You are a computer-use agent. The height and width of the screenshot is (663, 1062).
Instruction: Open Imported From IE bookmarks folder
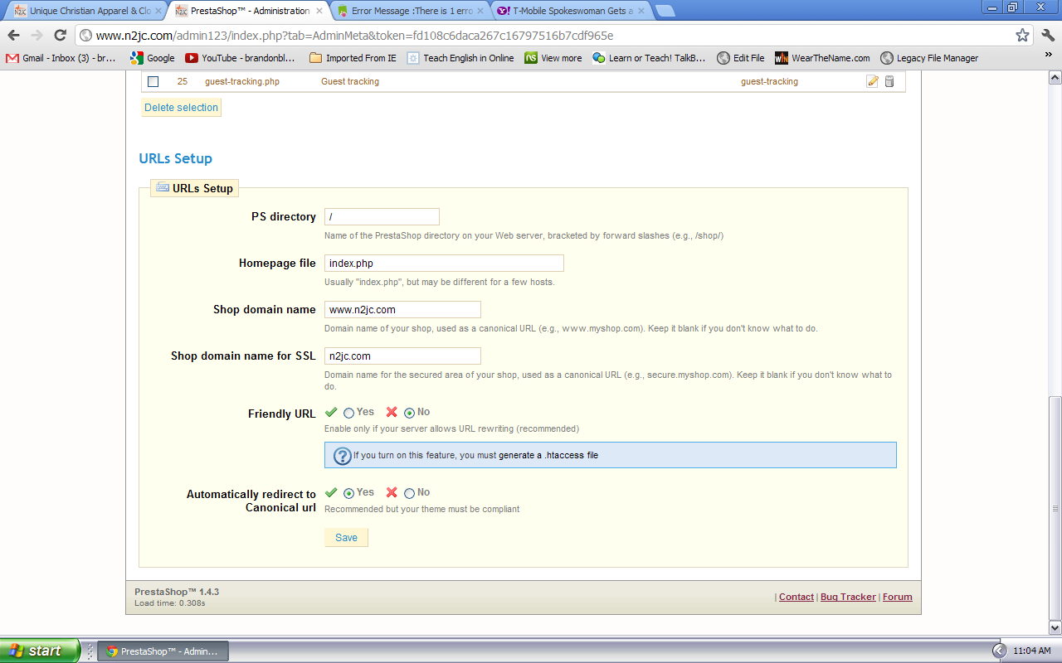353,58
